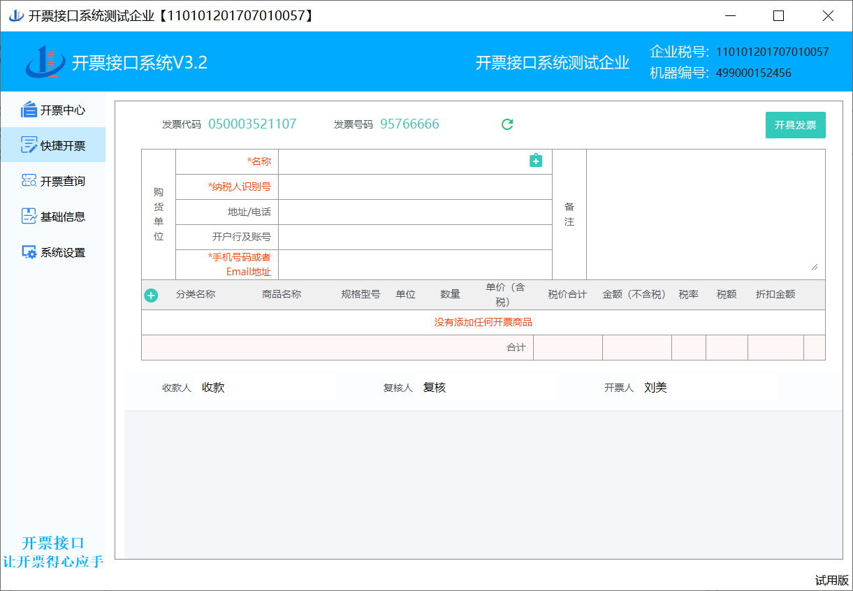Click the 基础信息 sidebar icon
Image resolution: width=853 pixels, height=591 pixels.
[29, 217]
